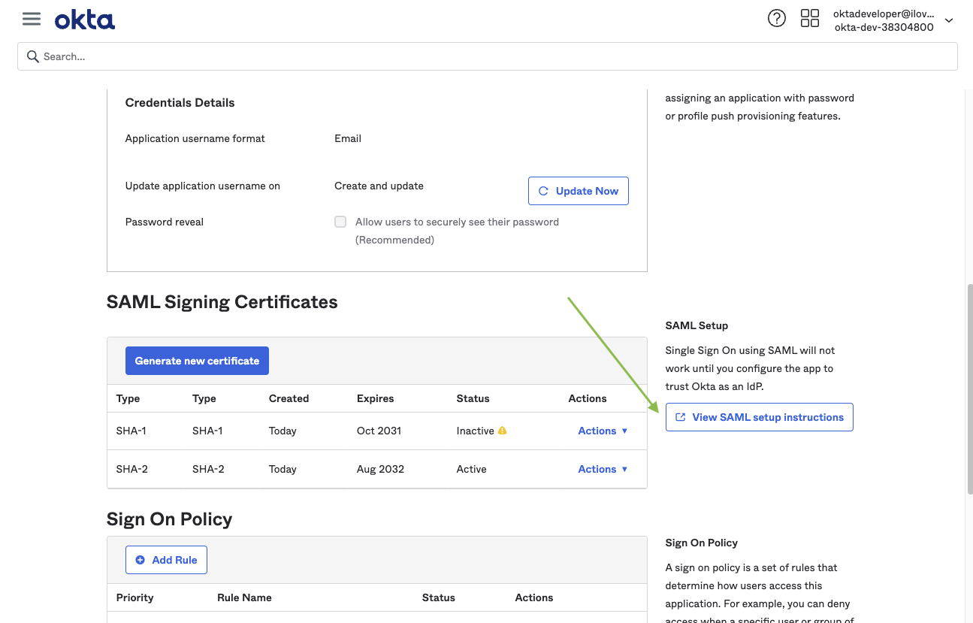Click the plus icon inside Add Rule button
This screenshot has height=623, width=973.
pos(141,559)
